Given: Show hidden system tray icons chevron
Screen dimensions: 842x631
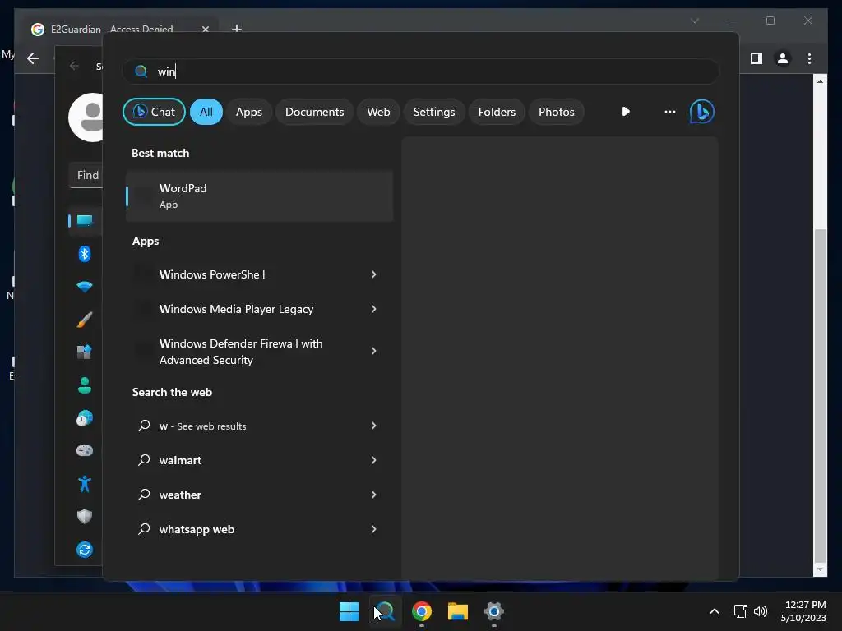Looking at the screenshot, I should point(715,611).
